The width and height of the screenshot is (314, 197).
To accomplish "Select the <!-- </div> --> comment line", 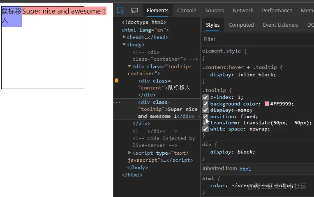I will click(x=155, y=131).
